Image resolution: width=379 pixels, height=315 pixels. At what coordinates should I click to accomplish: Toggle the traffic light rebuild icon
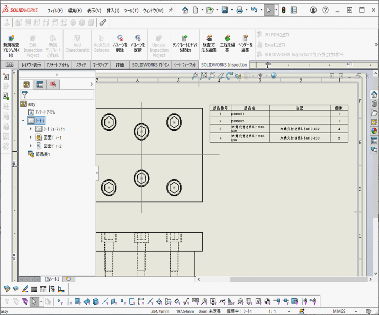pos(284,10)
